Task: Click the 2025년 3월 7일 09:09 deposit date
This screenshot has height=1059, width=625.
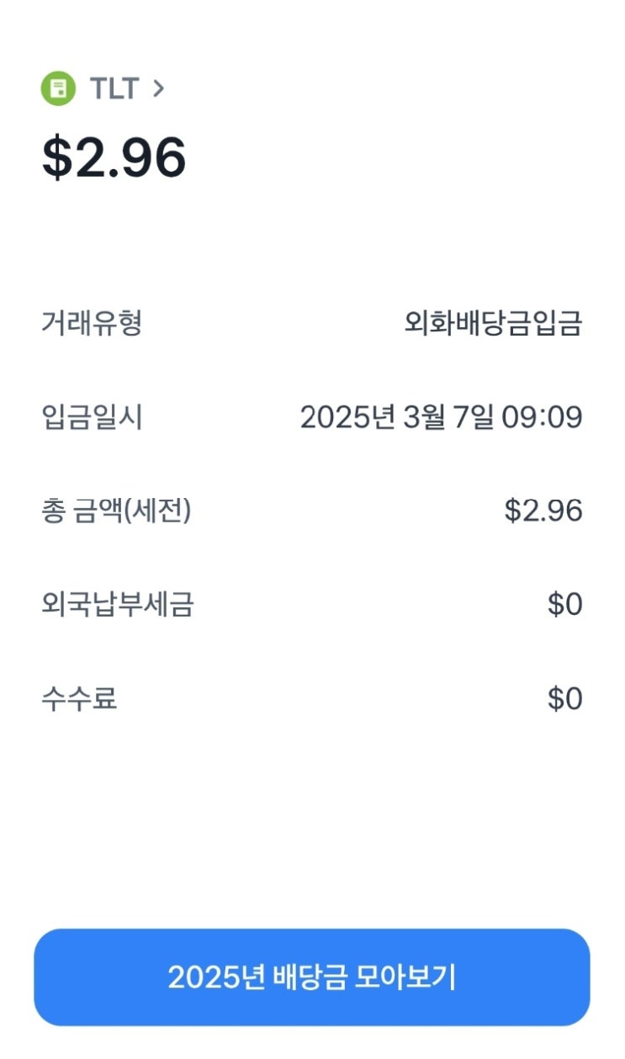Action: click(x=441, y=416)
